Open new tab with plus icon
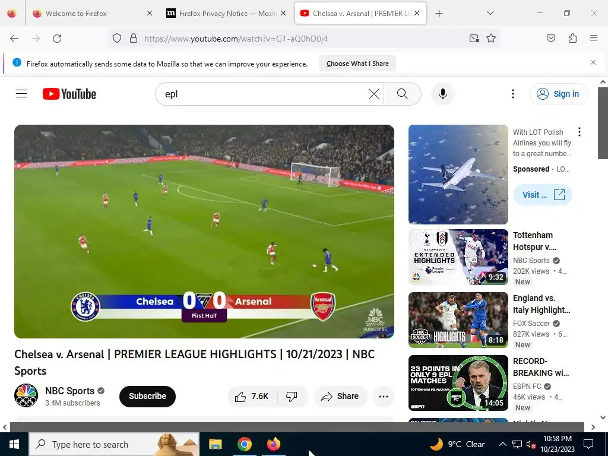The width and height of the screenshot is (608, 456). click(x=439, y=14)
